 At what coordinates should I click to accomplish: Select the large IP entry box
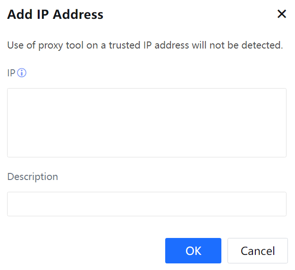click(x=146, y=123)
